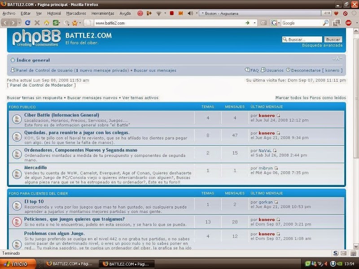Open the Usuarios member list link
Viewport: 359px width, 269px height.
point(275,70)
